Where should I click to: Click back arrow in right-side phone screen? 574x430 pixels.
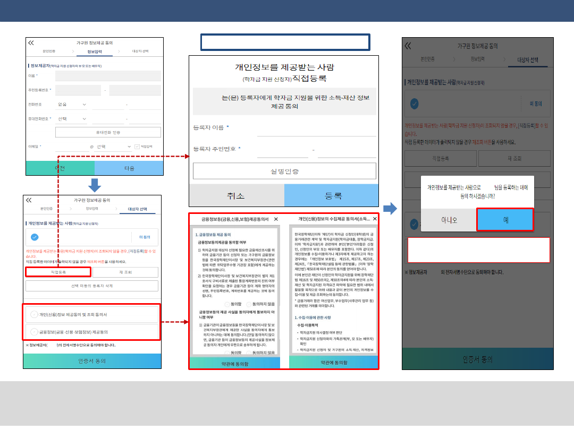(408, 46)
